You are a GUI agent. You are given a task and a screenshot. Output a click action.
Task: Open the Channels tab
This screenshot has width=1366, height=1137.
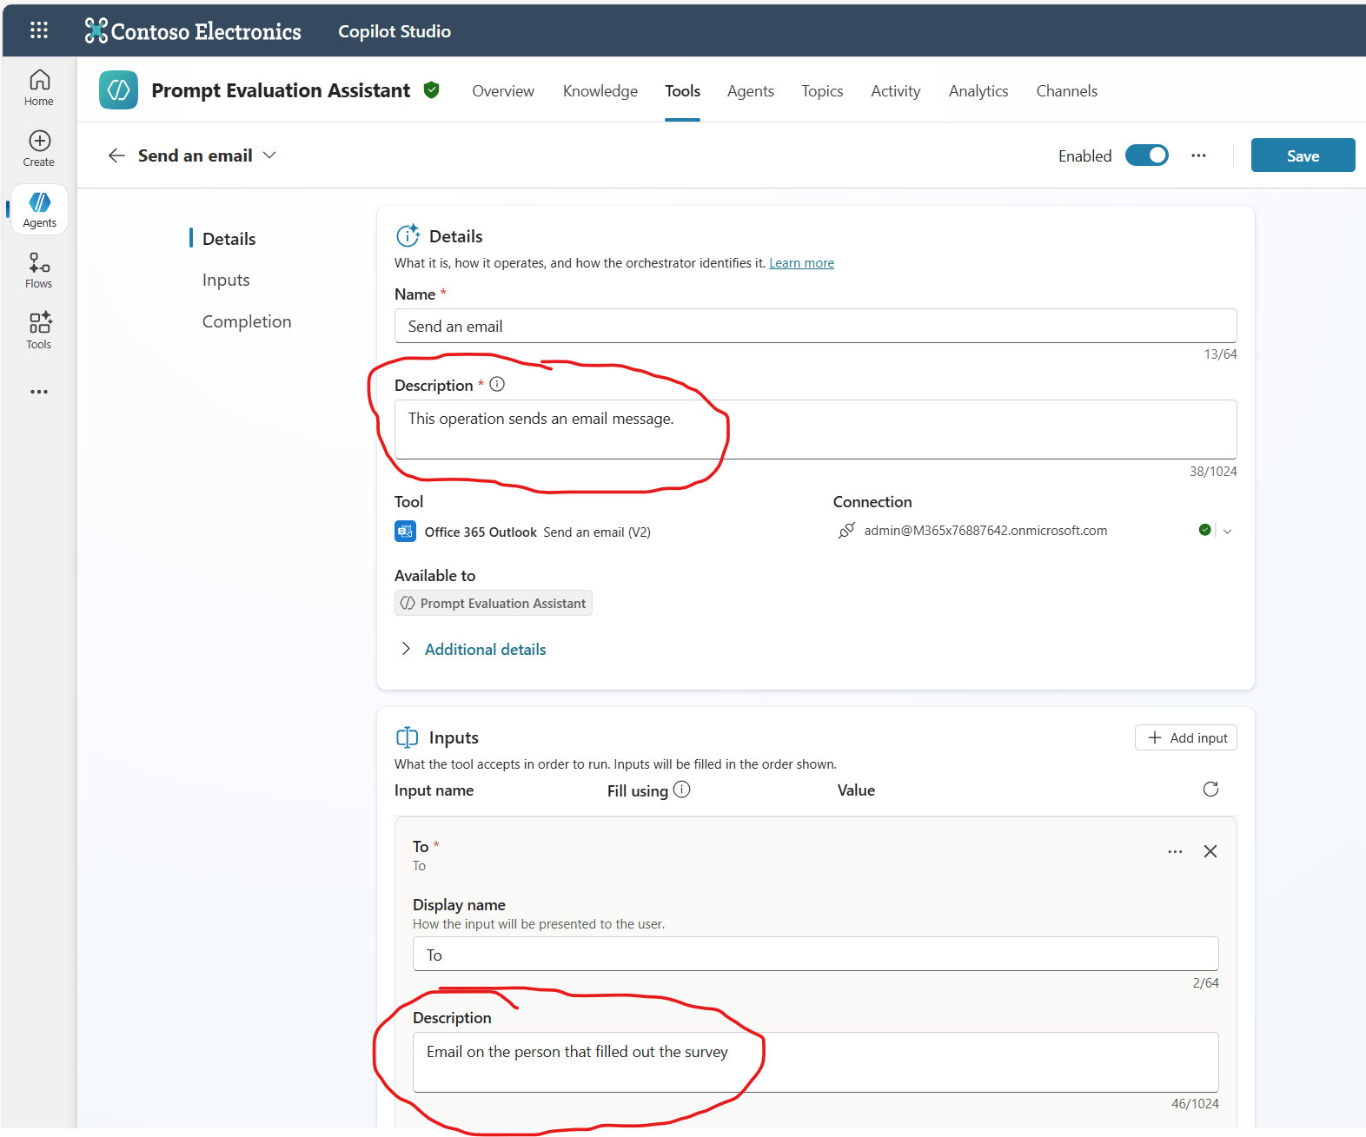point(1067,91)
